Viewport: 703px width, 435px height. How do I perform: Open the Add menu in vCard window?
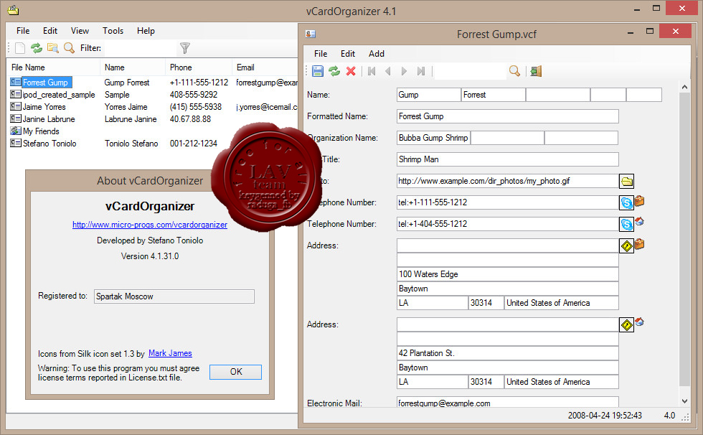[377, 54]
